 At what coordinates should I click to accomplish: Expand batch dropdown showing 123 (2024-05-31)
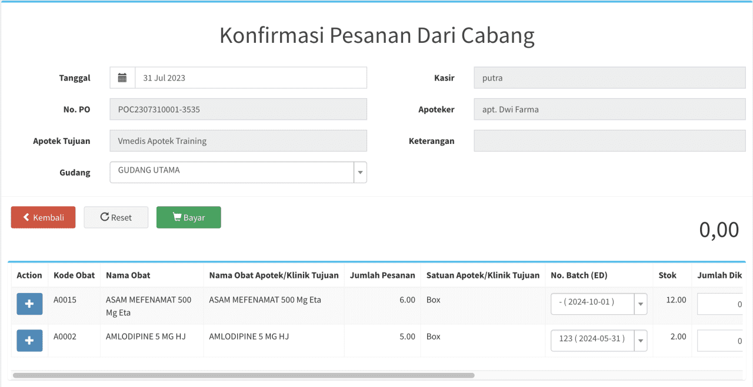tap(640, 341)
